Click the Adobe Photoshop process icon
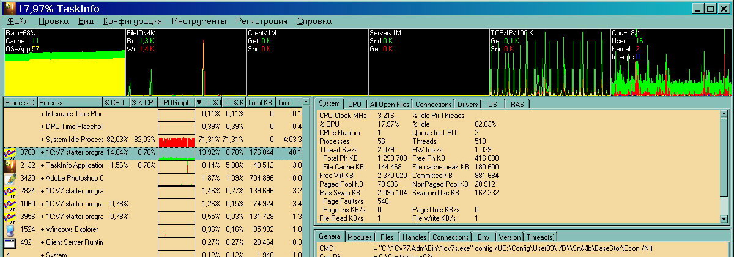 (10, 178)
